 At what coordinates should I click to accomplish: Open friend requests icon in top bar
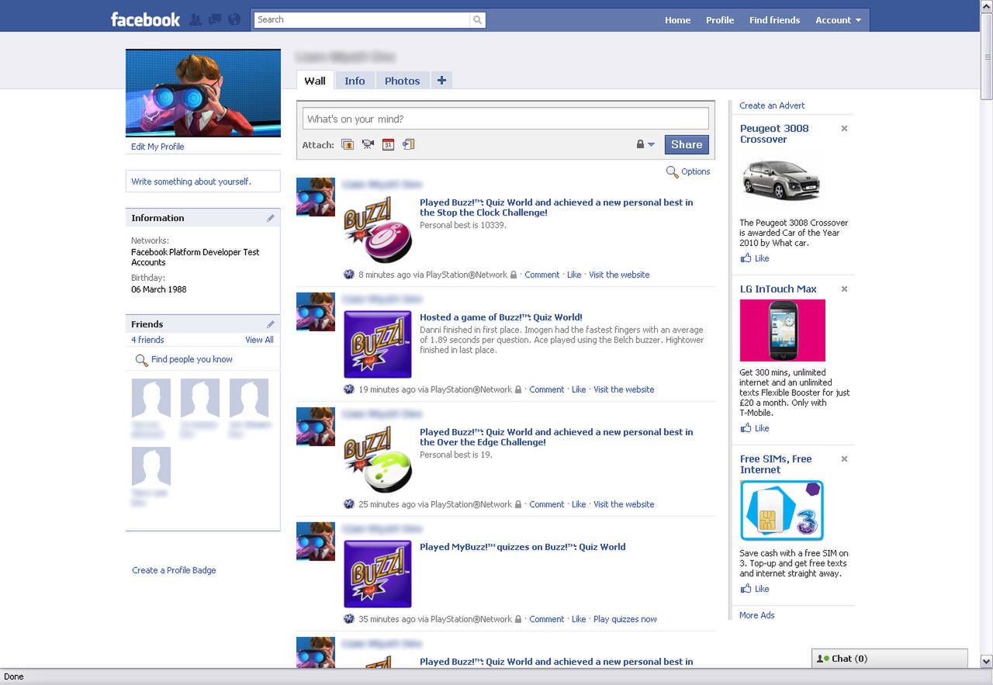click(195, 19)
